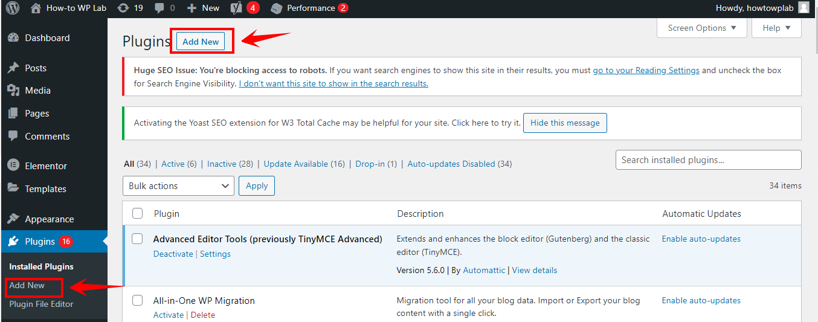Click I don't want this site to show link

[x=333, y=83]
